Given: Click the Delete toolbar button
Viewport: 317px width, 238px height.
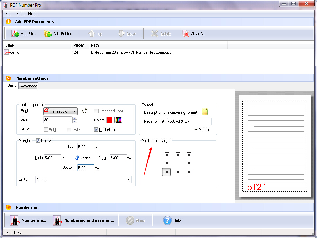Looking at the screenshot, I should point(161,34).
